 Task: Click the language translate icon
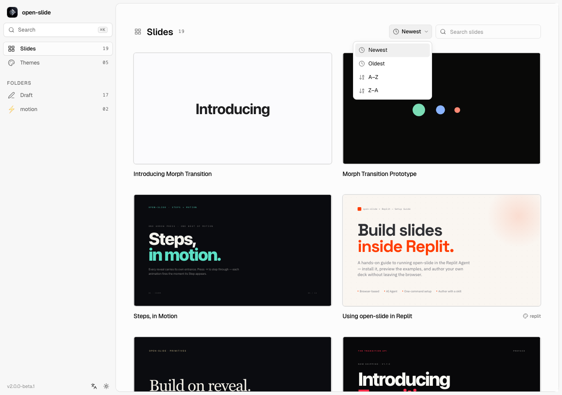point(94,386)
